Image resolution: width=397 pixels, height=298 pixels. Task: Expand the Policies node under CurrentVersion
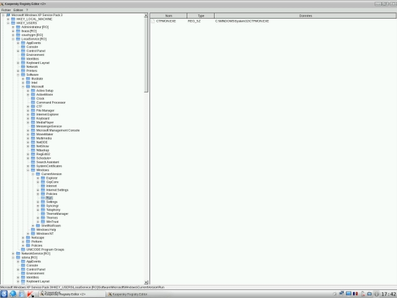tap(38, 194)
